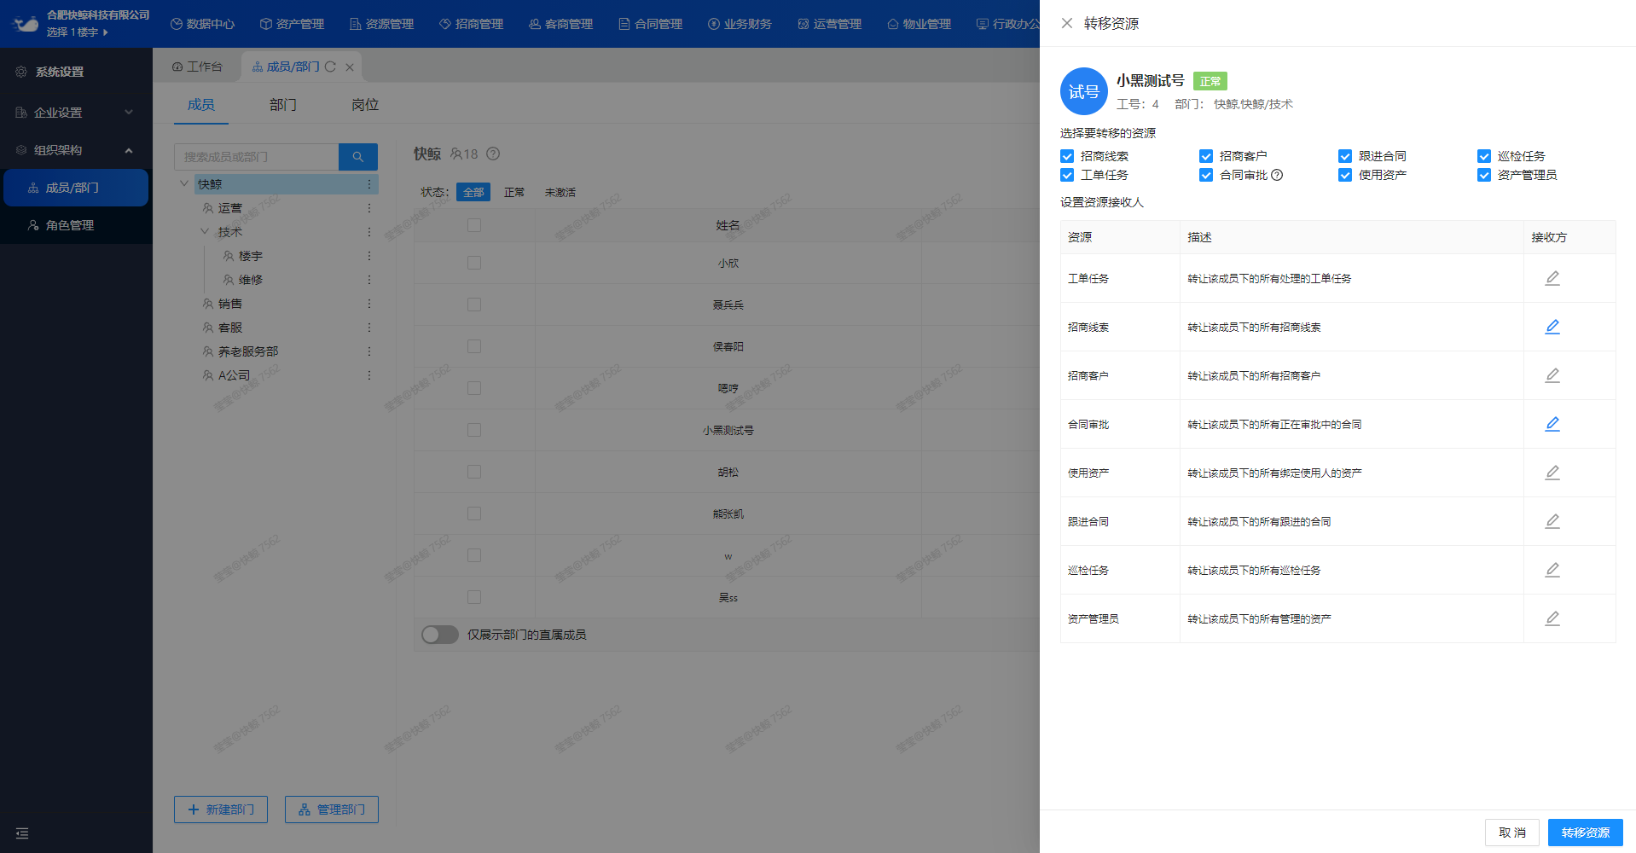This screenshot has height=853, width=1636.
Task: Switch to 岗位 tab
Action: click(365, 105)
